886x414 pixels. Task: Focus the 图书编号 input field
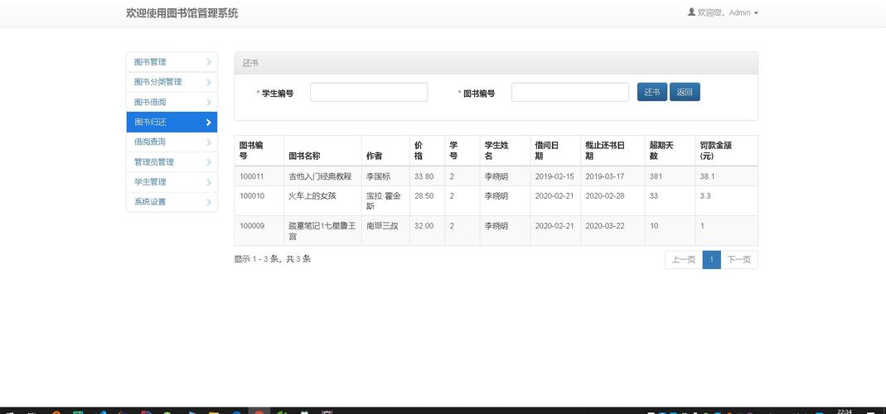coord(570,92)
